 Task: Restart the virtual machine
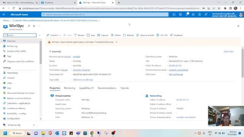click(x=79, y=35)
